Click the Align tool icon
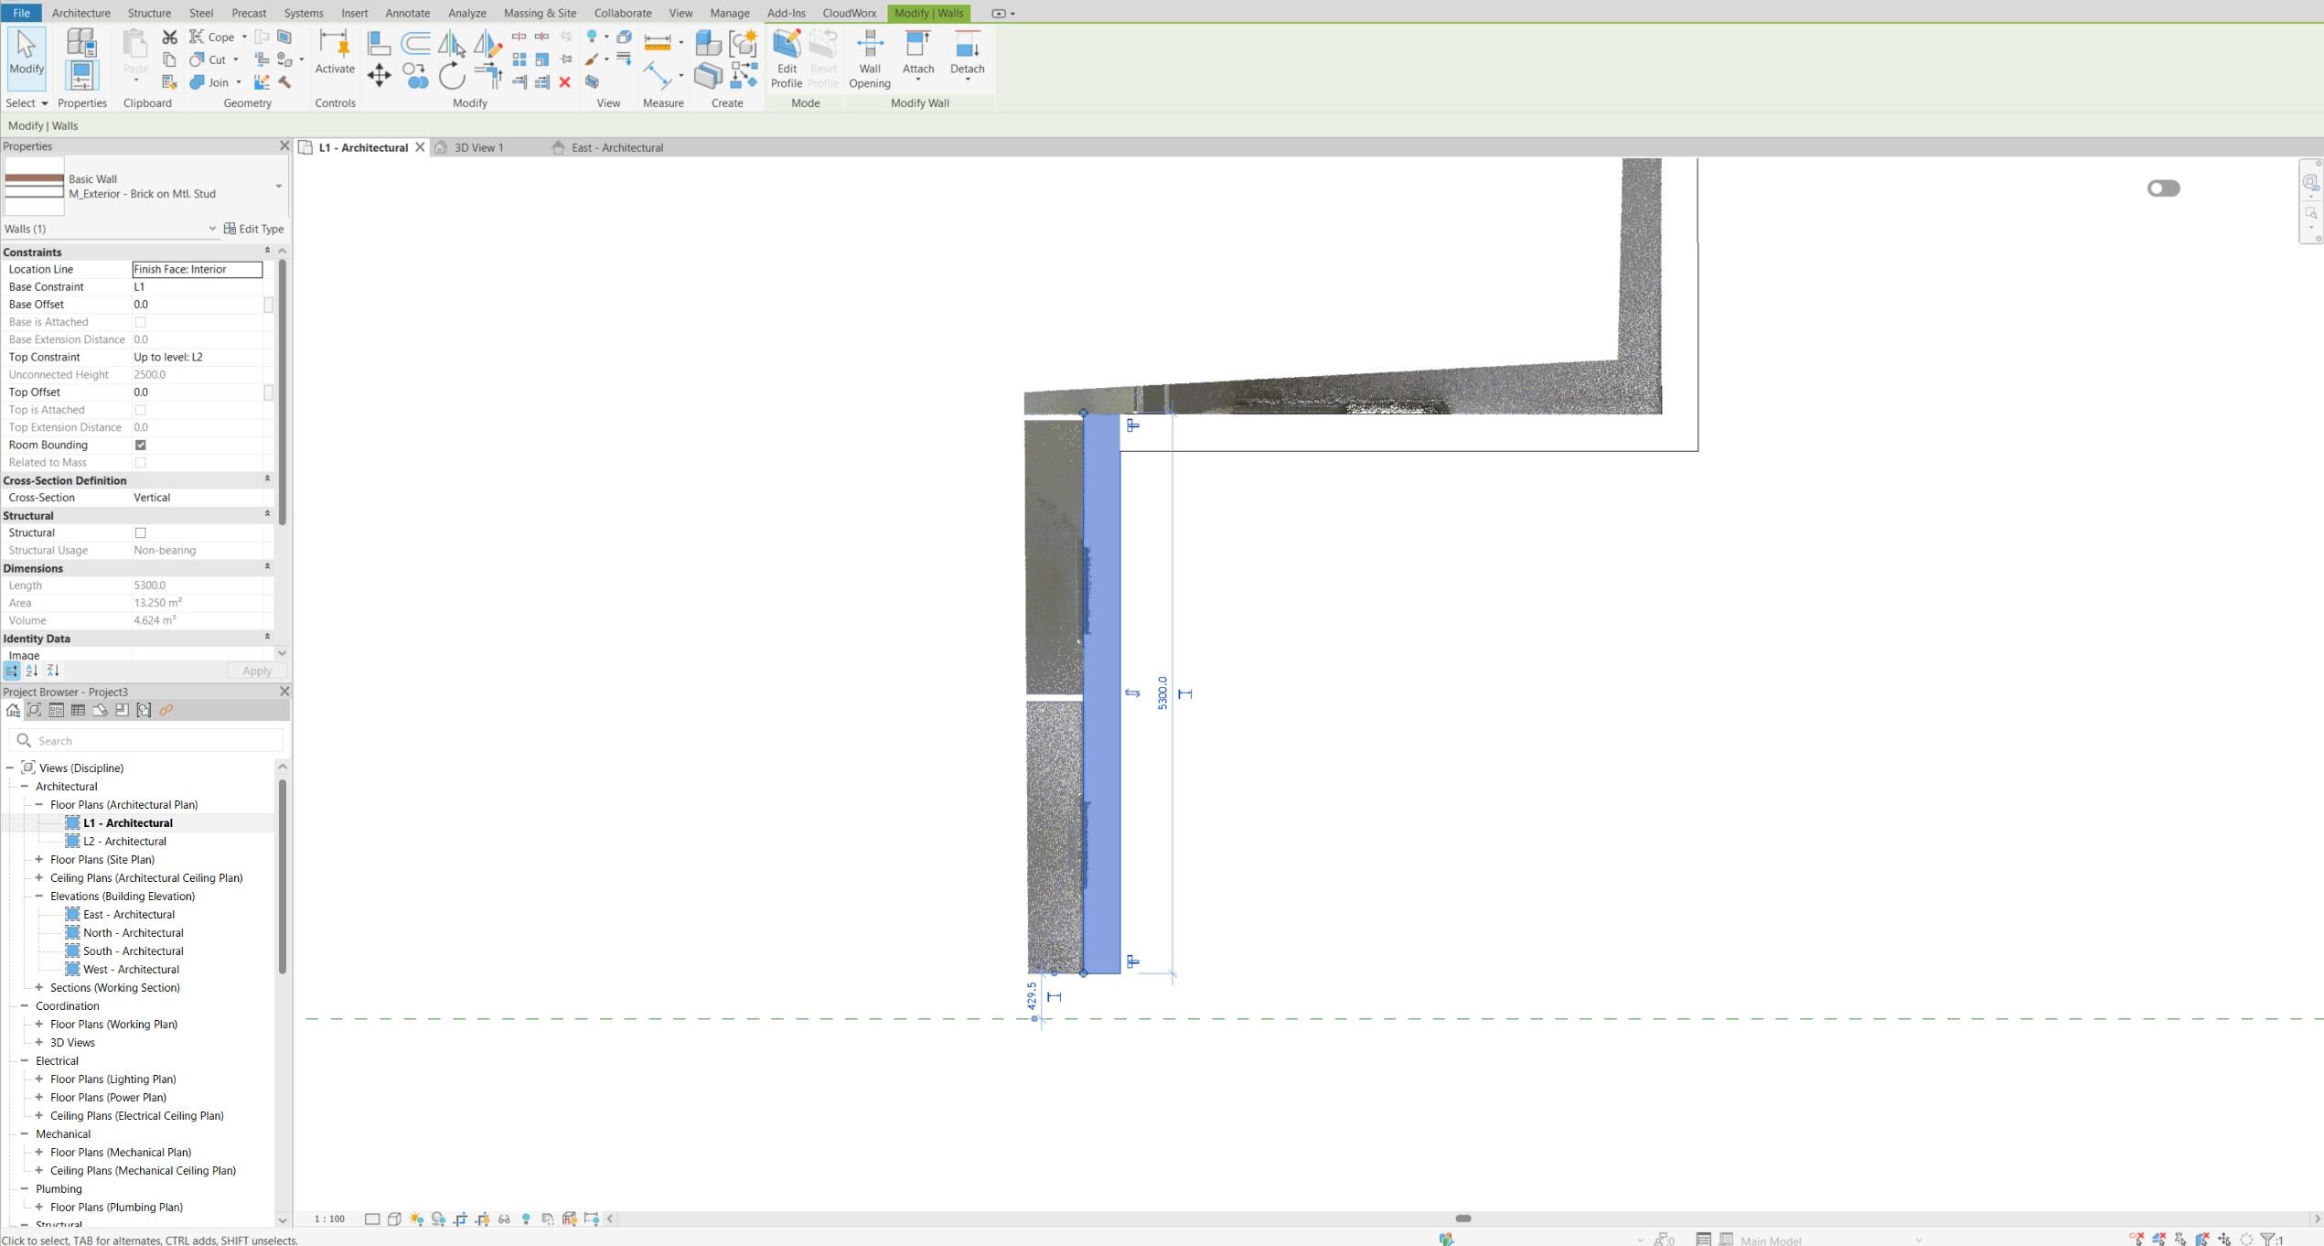Image resolution: width=2324 pixels, height=1246 pixels. tap(379, 42)
